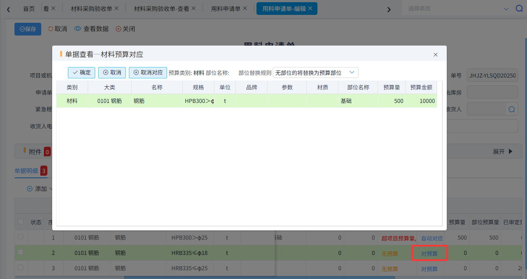
Task: Close the 材料采购验收单 tab
Action: (116, 8)
